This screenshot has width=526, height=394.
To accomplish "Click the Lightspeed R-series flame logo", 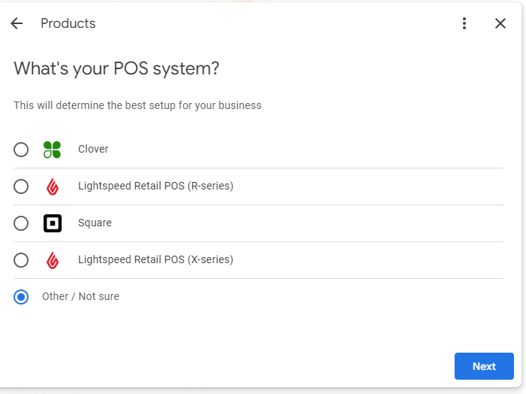I will [53, 186].
